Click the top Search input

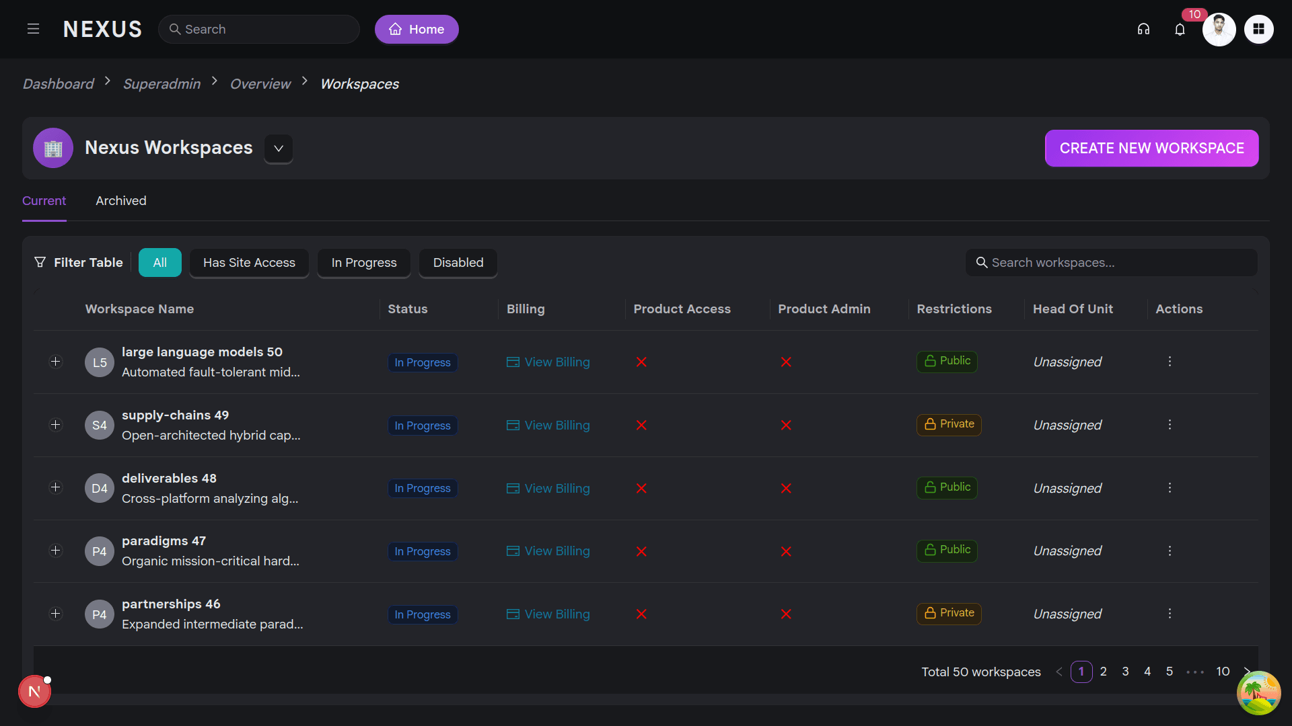tap(259, 29)
